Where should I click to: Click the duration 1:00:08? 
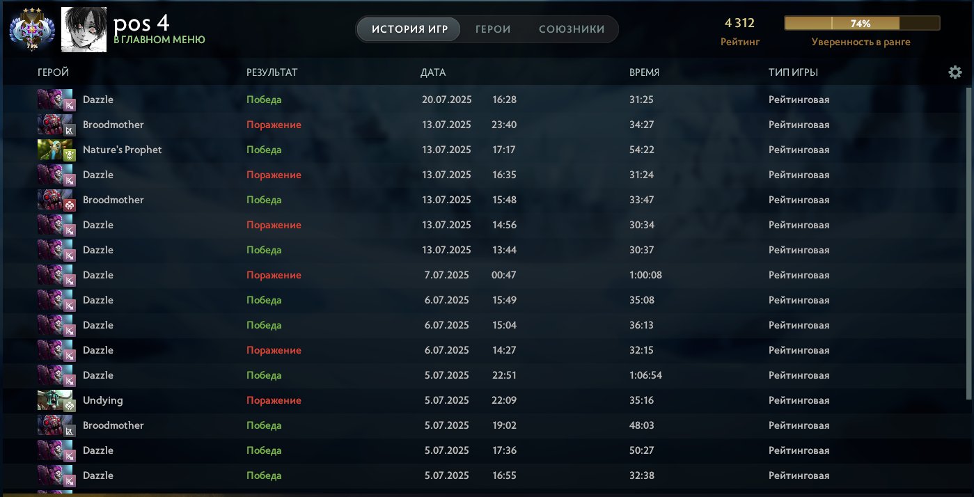(x=645, y=275)
